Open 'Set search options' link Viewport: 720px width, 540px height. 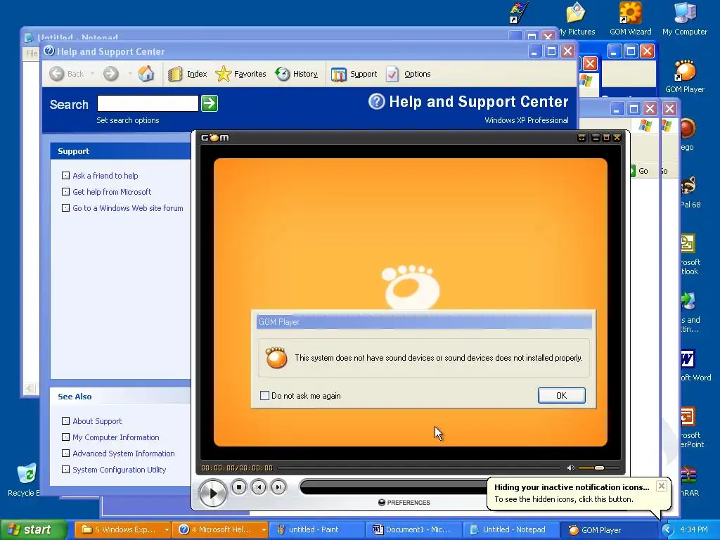coord(128,120)
